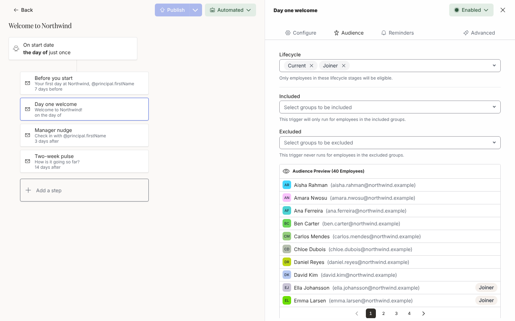Click the envelope icon on Manager nudge step
515x321 pixels.
pyautogui.click(x=28, y=135)
